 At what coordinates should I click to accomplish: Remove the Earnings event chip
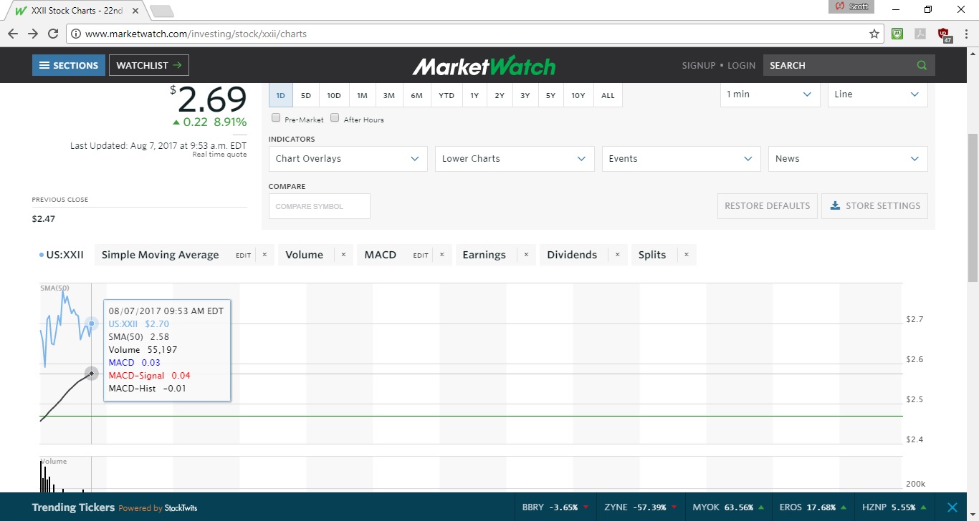point(526,255)
